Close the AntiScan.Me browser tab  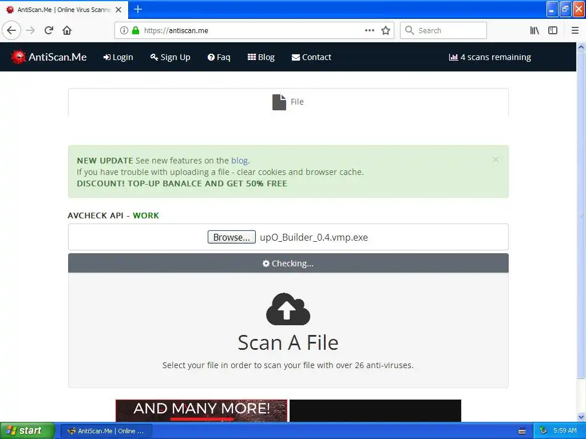118,10
